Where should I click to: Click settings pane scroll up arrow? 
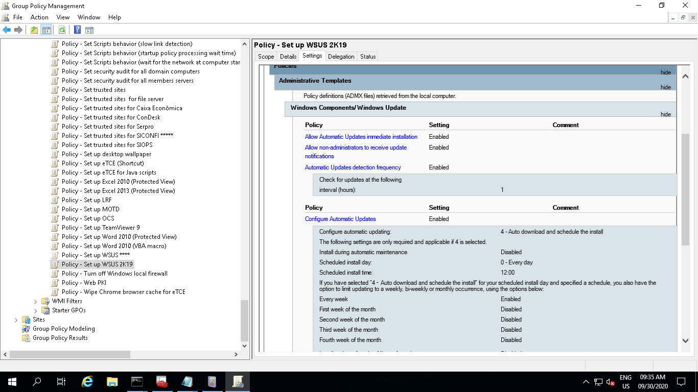pyautogui.click(x=686, y=77)
